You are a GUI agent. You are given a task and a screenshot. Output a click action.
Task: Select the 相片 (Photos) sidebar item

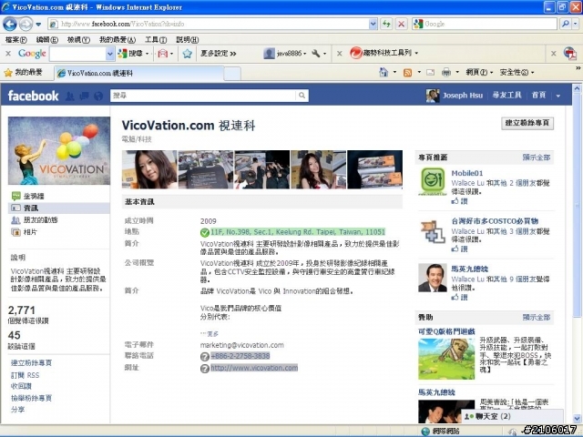tap(30, 232)
